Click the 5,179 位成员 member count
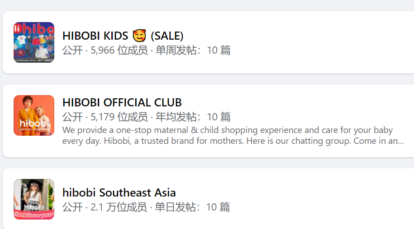The width and height of the screenshot is (414, 229). (x=119, y=117)
